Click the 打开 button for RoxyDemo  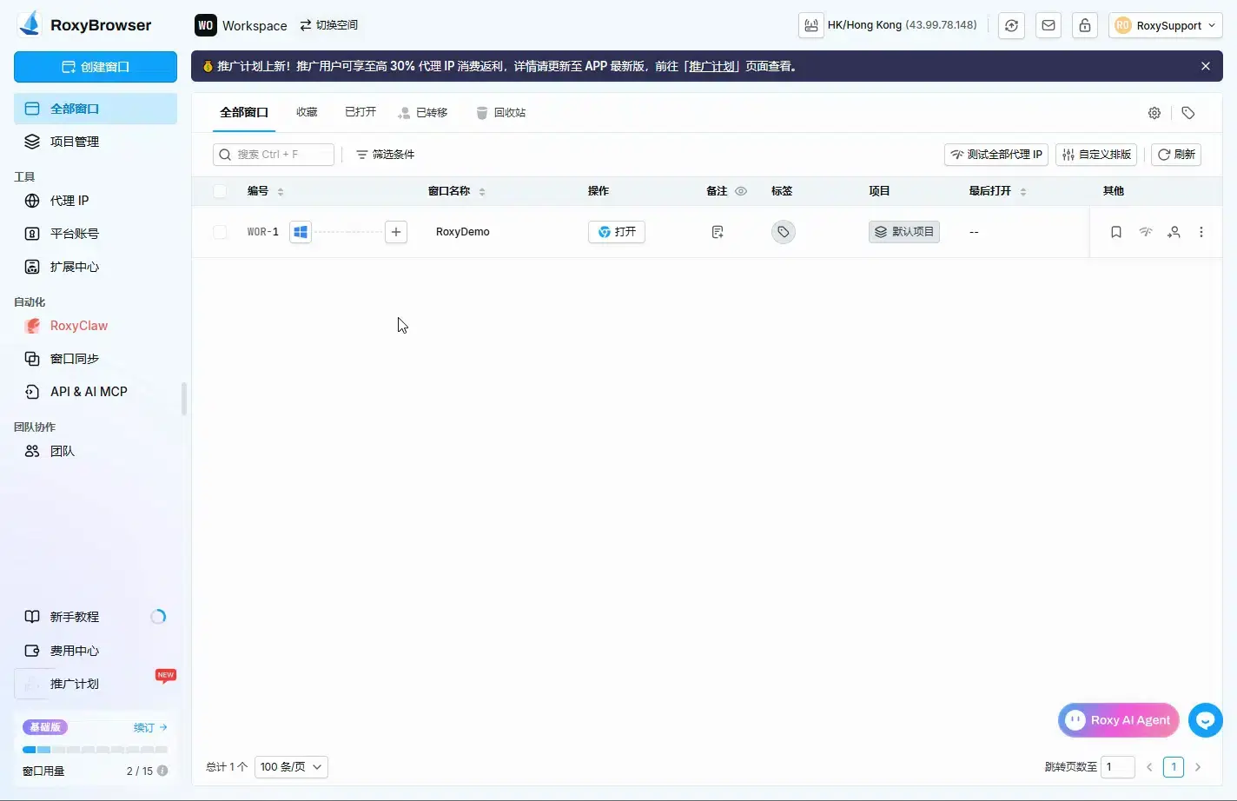[x=617, y=232]
